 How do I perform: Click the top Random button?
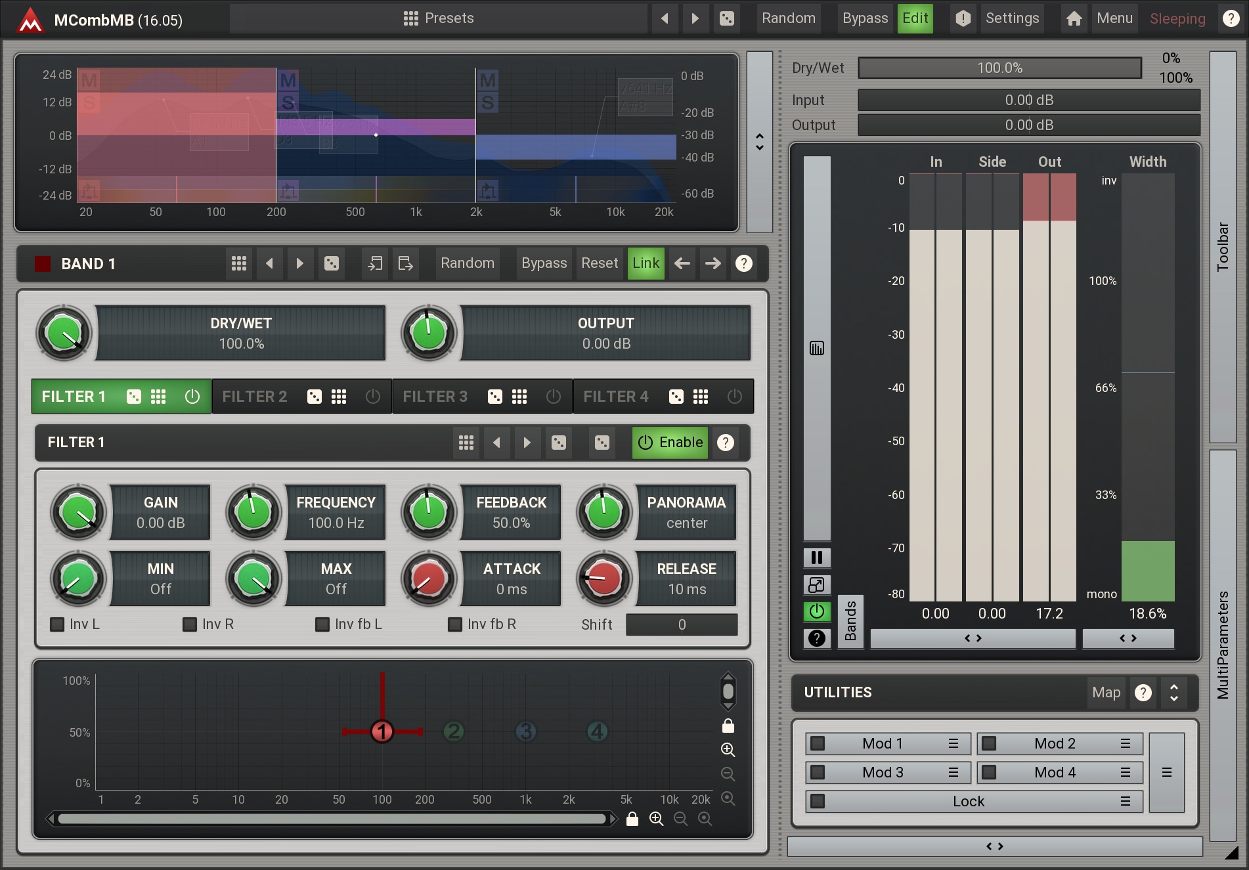tap(789, 18)
